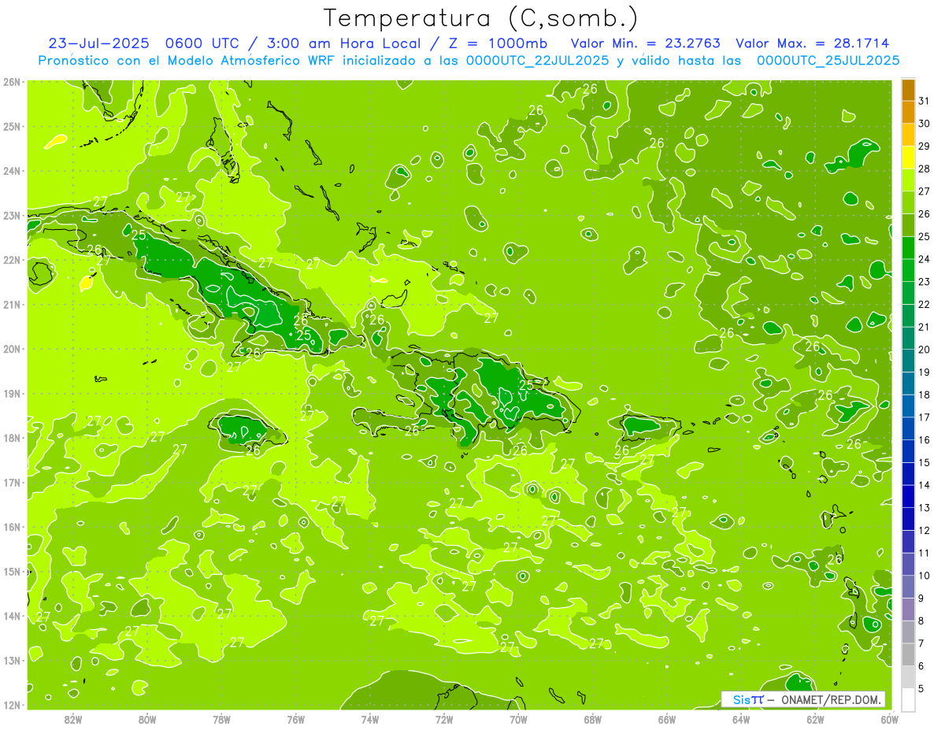Click the '82W' longitude axis label
Viewport: 945px width, 730px height.
click(x=72, y=719)
